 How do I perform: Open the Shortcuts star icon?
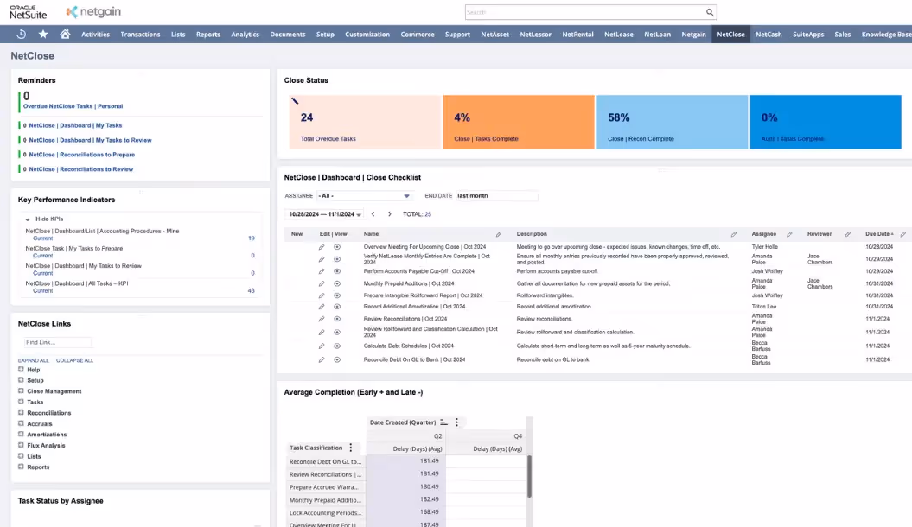43,35
